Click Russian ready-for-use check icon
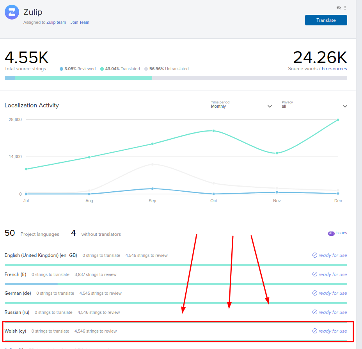Image resolution: width=362 pixels, height=349 pixels. (x=315, y=312)
